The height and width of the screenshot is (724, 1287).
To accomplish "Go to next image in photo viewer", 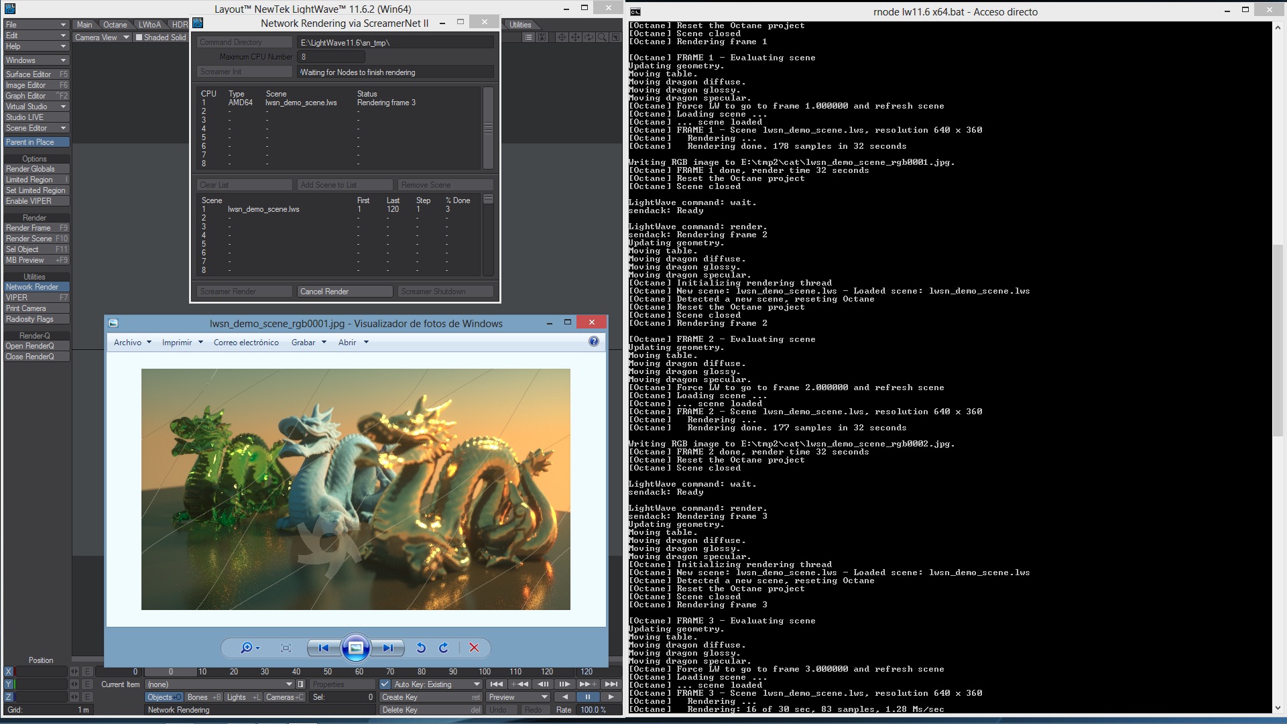I will point(388,648).
